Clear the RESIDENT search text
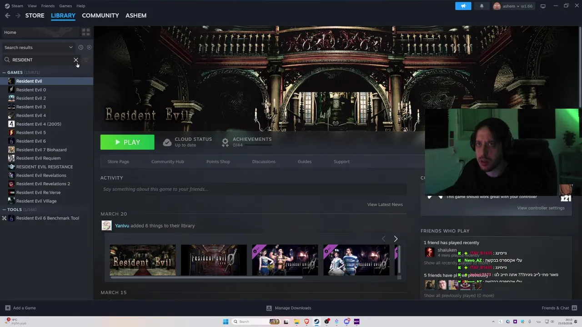This screenshot has width=582, height=327. click(x=75, y=60)
